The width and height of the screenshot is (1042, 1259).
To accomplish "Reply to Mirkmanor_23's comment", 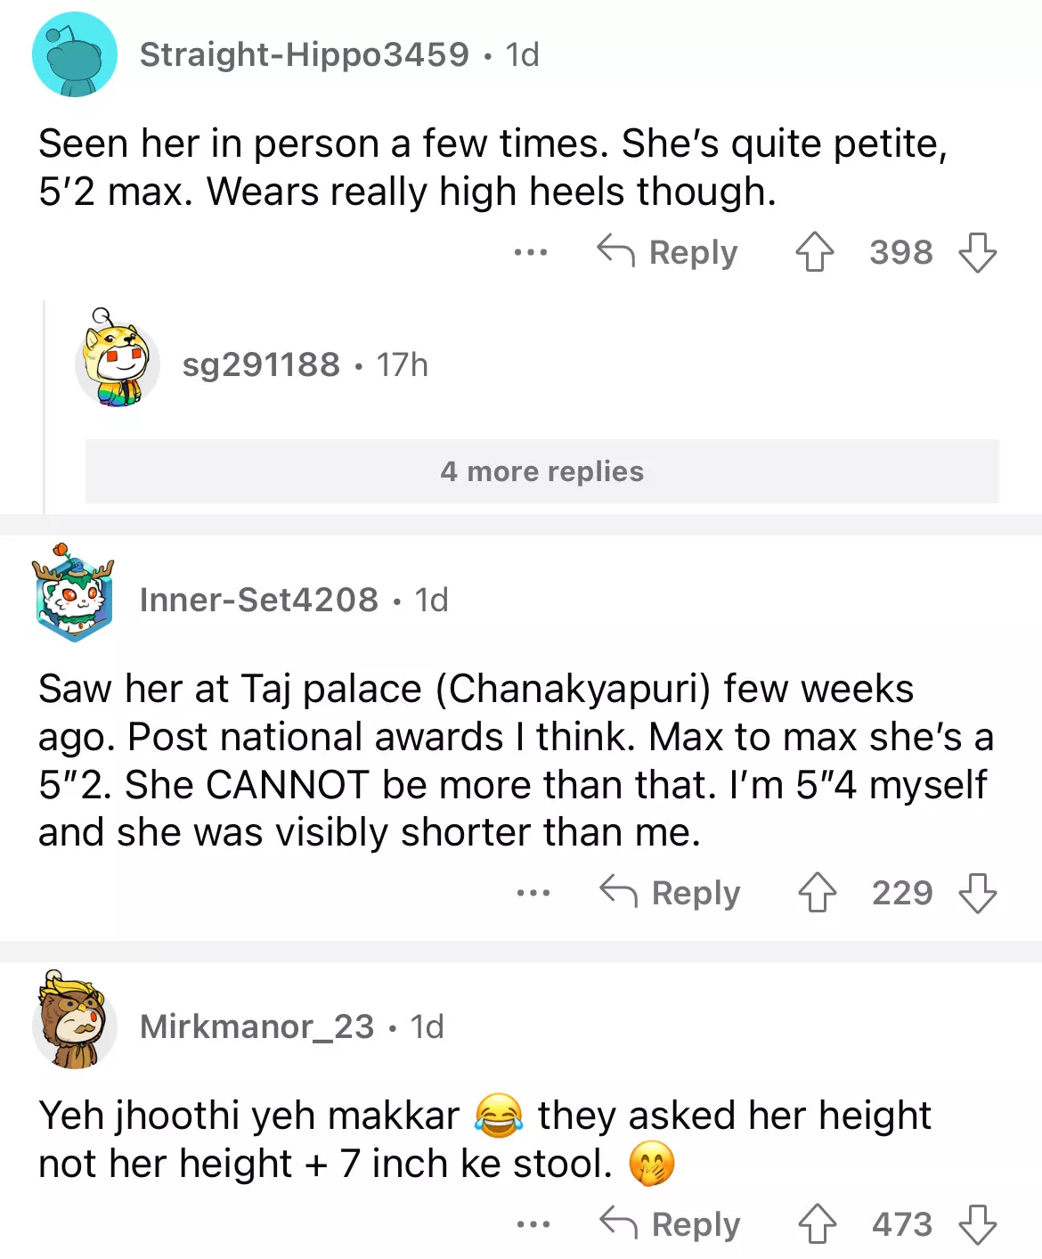I will click(670, 1224).
